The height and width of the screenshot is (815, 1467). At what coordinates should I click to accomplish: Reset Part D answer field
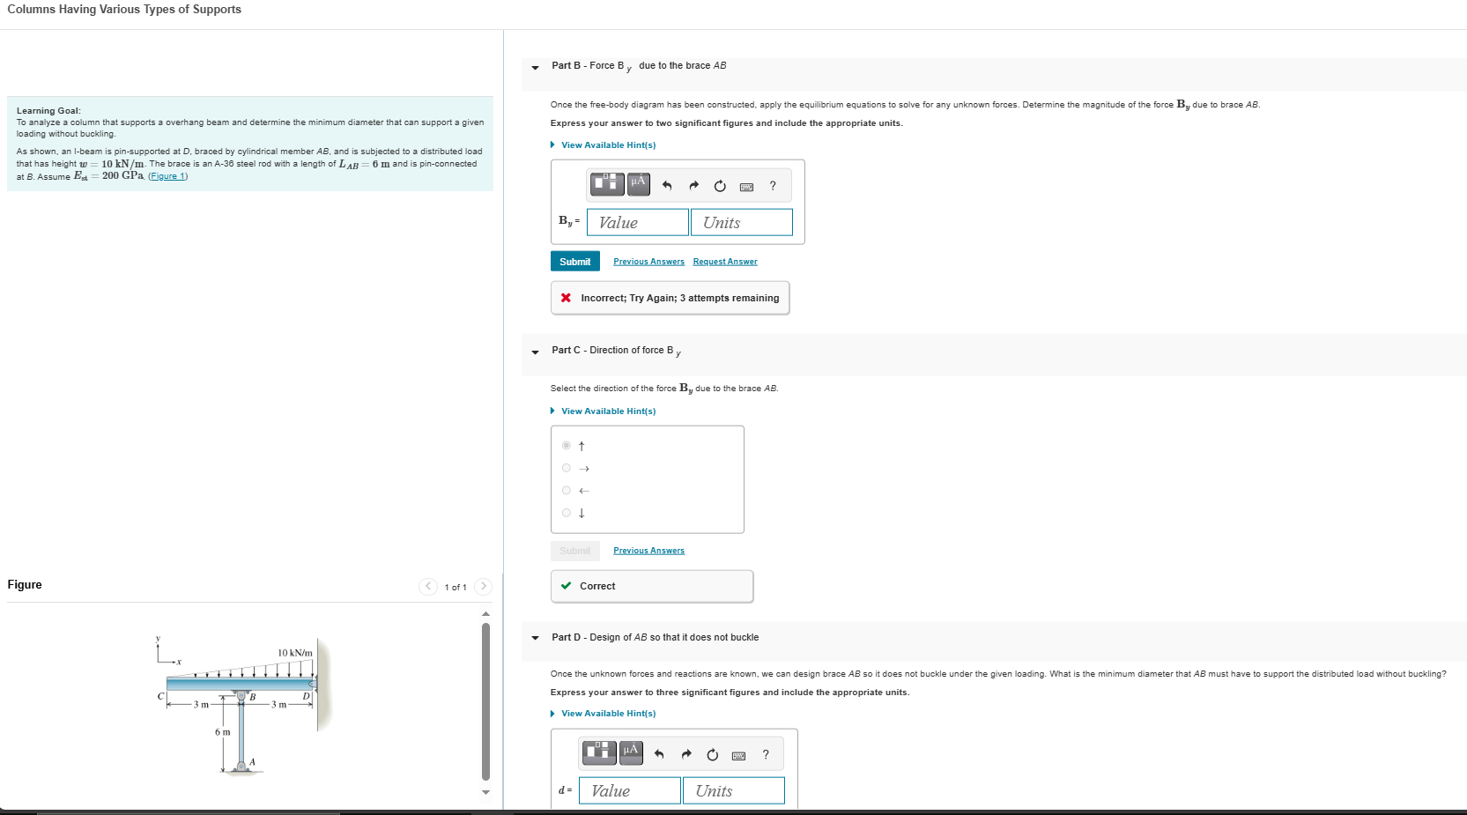coord(712,754)
